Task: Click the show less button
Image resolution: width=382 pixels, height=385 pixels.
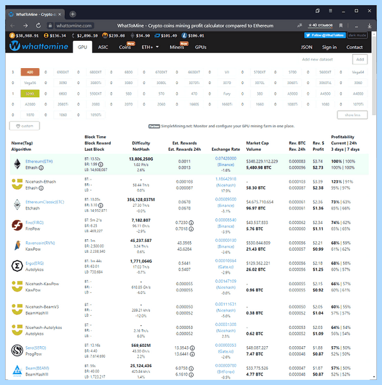Action: (x=352, y=115)
